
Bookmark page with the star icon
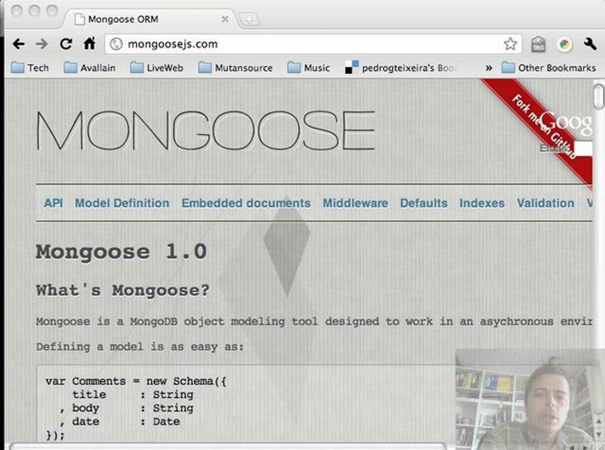(510, 44)
